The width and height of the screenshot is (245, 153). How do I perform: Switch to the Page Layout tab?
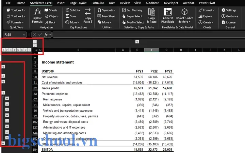(x=78, y=3)
